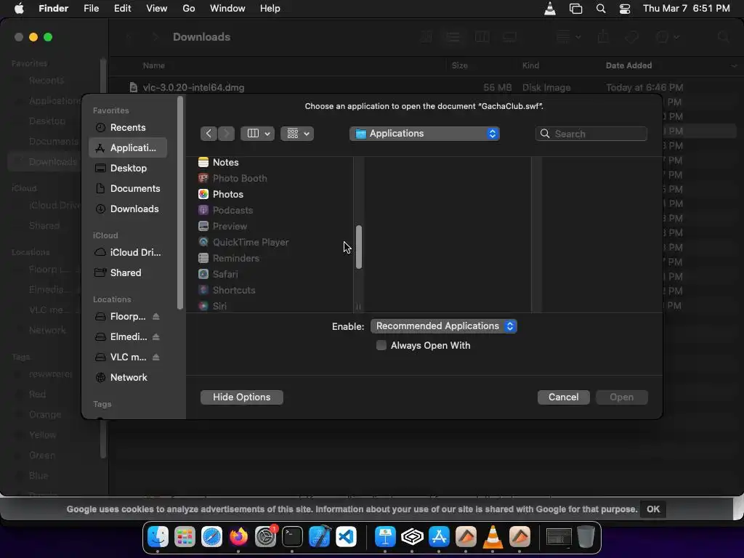The height and width of the screenshot is (558, 744).
Task: Open App Store from the Dock
Action: point(439,537)
